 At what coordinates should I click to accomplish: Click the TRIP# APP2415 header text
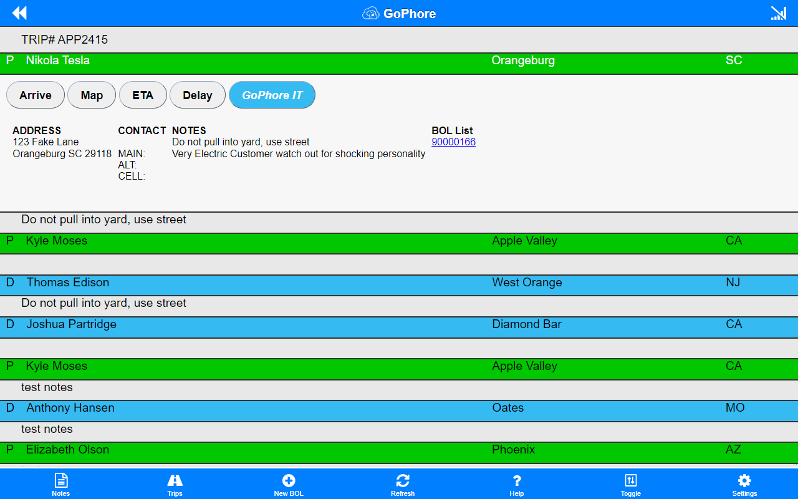coord(65,40)
